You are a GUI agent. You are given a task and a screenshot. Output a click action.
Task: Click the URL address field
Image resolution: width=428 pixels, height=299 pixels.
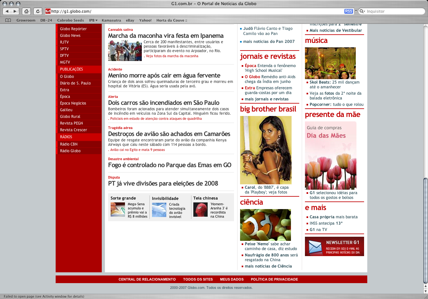[197, 11]
